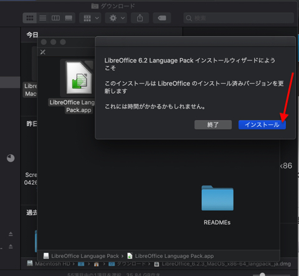Click the Finder search field
Viewport: 299px width, 276px height.
click(x=239, y=18)
